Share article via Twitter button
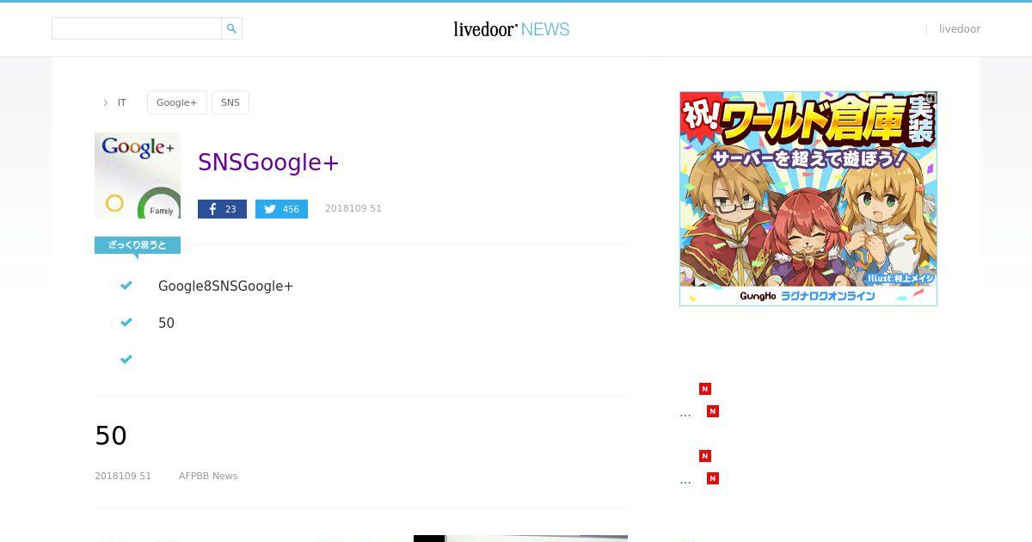Screen dimensions: 1032x542 281,209
